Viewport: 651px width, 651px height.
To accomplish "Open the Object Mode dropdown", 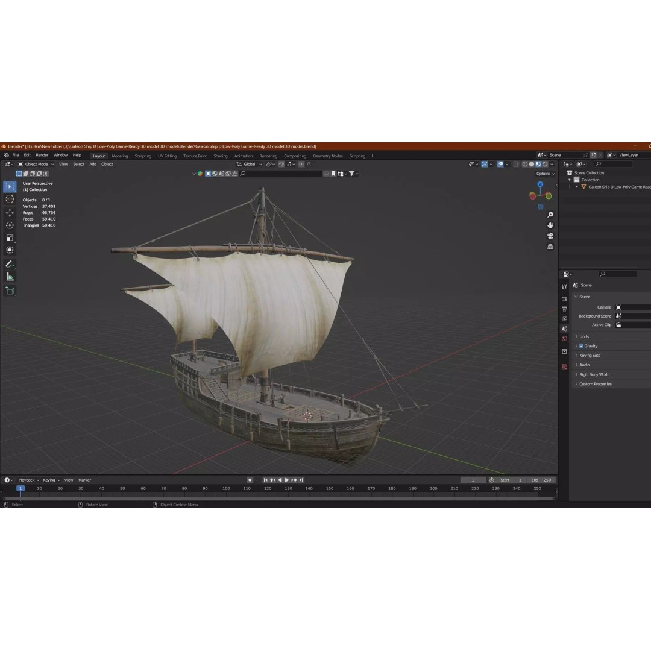I will (x=36, y=164).
